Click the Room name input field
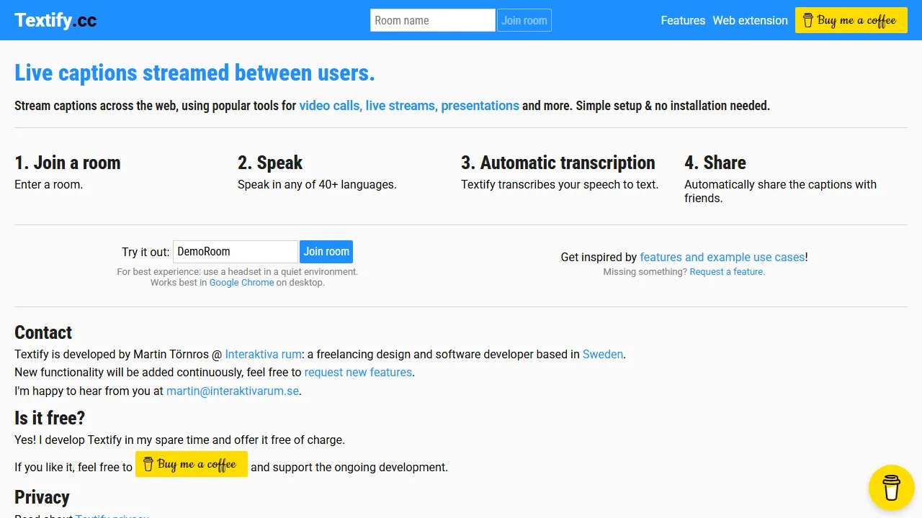922x518 pixels. [432, 20]
